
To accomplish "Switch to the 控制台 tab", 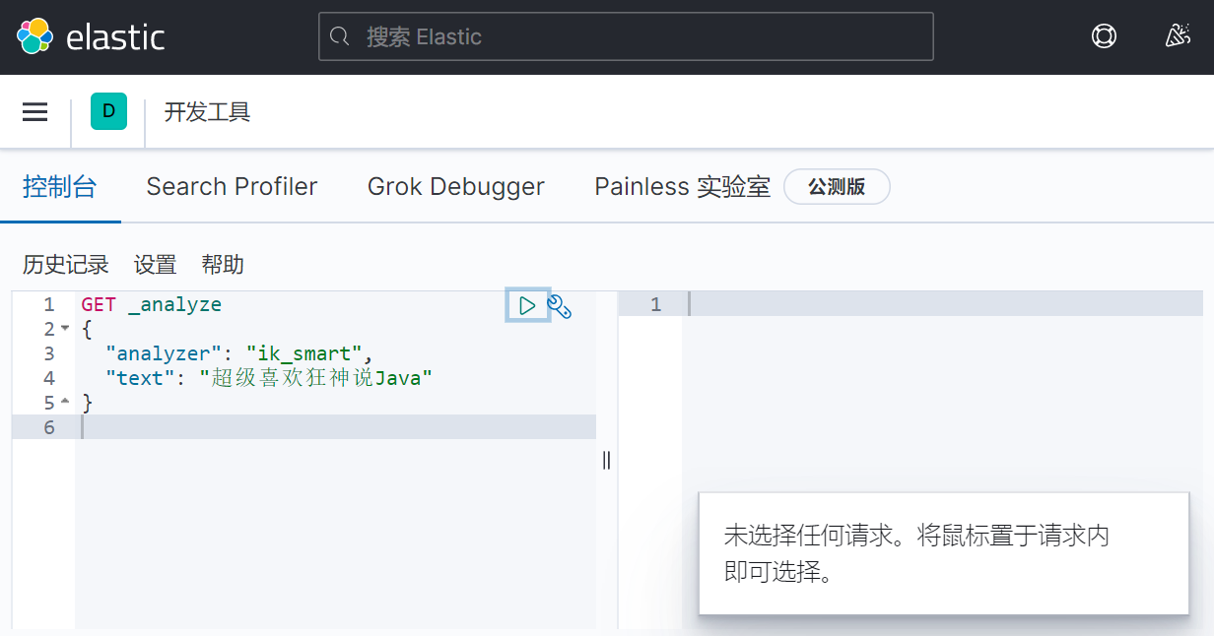I will click(x=60, y=187).
